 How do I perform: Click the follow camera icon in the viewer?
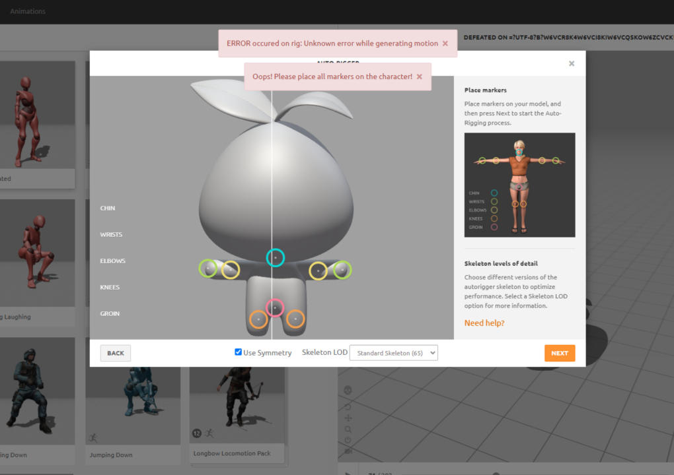[348, 451]
